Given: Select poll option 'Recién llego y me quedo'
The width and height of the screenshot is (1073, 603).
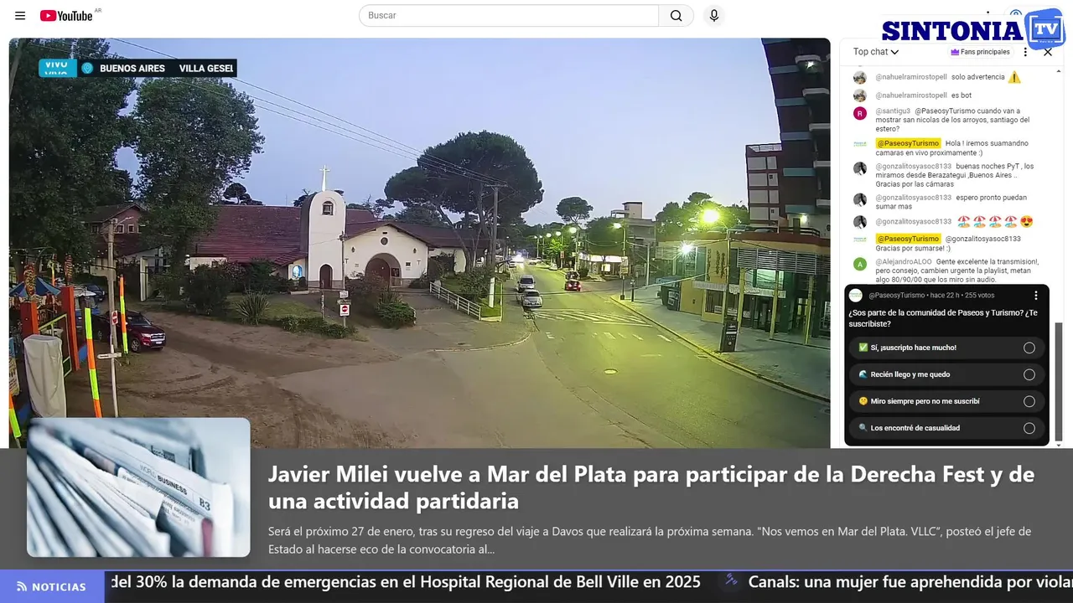Looking at the screenshot, I should (948, 374).
